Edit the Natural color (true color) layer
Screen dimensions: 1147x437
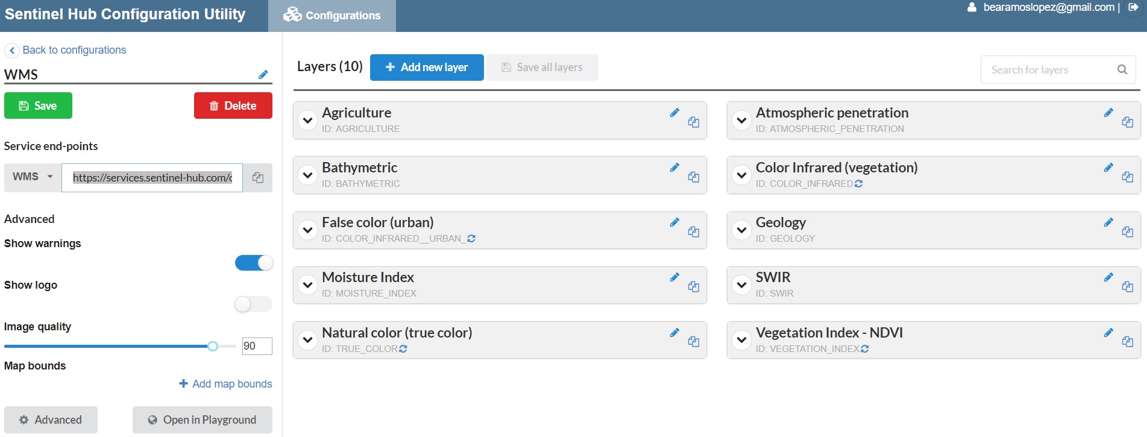[674, 333]
